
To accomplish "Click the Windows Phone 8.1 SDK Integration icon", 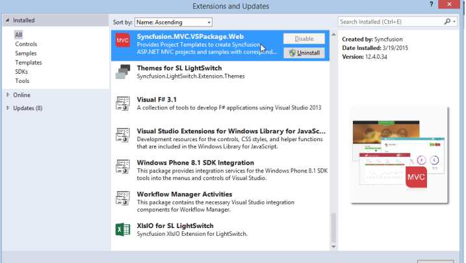I will tap(123, 166).
